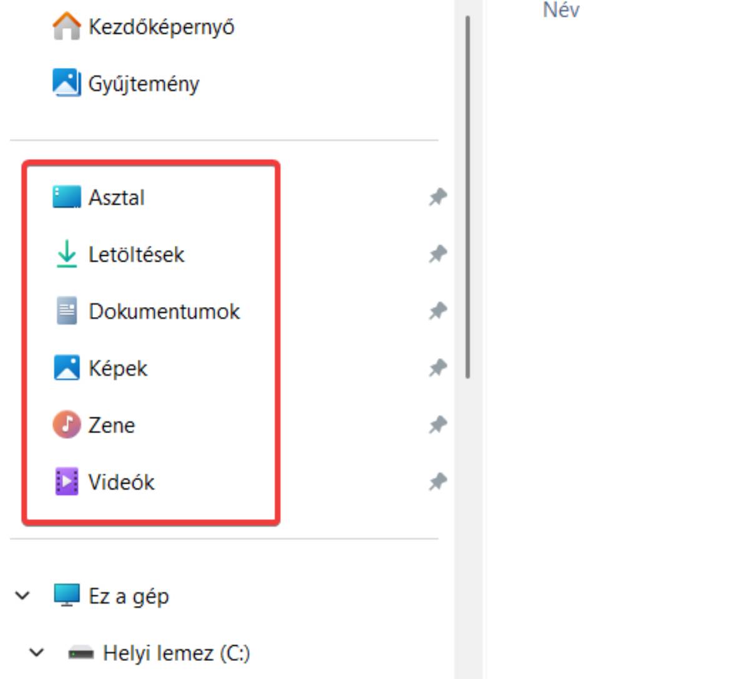Select the Zene music note icon
Image resolution: width=749 pixels, height=679 pixels.
coord(66,424)
